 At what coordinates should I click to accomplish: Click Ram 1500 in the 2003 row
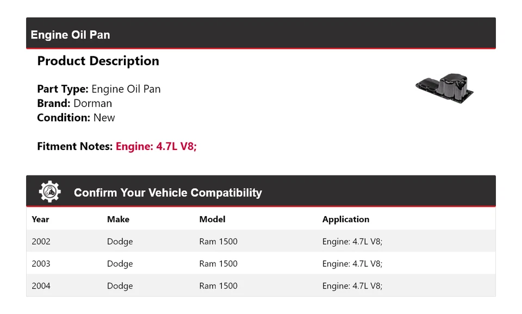pos(218,263)
